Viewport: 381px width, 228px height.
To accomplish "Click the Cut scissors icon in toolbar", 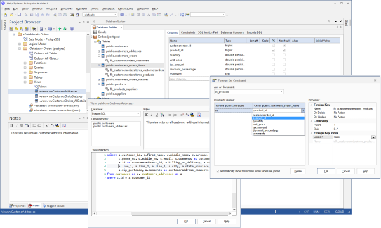I will point(26,15).
